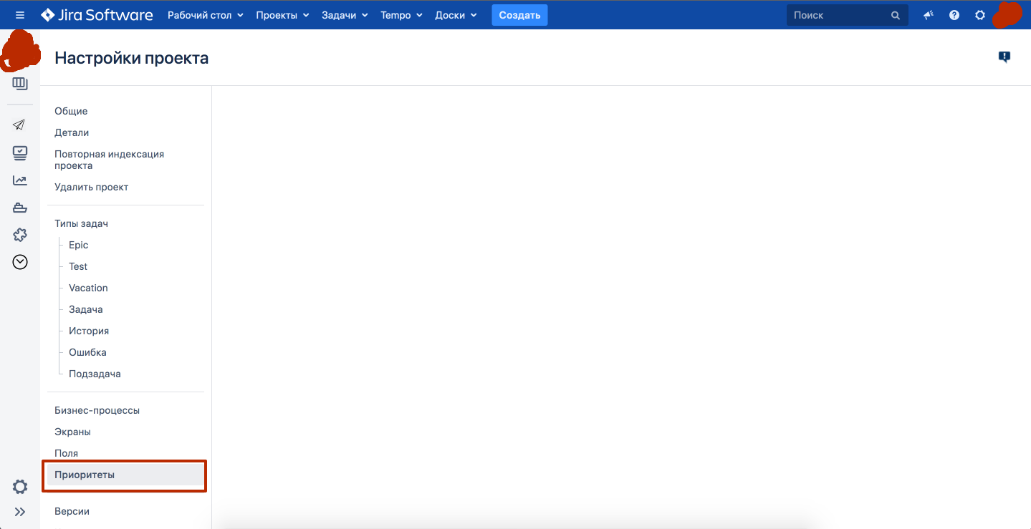Click the feedback speech bubble icon

pyautogui.click(x=1004, y=57)
